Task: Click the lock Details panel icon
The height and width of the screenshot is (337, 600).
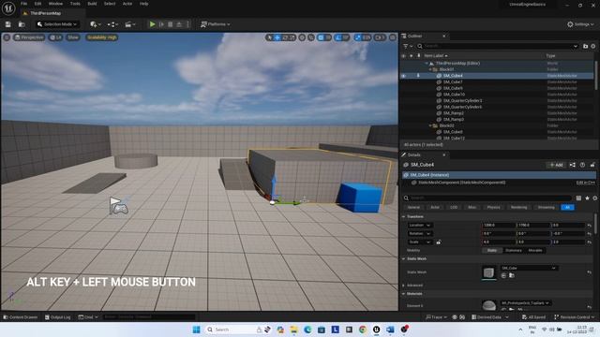Action: pyautogui.click(x=592, y=165)
